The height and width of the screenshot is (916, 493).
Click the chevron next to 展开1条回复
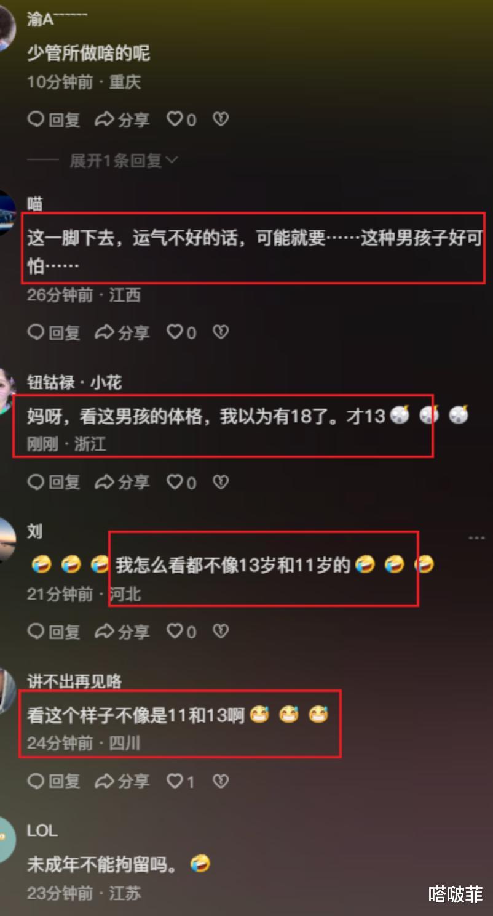[172, 161]
